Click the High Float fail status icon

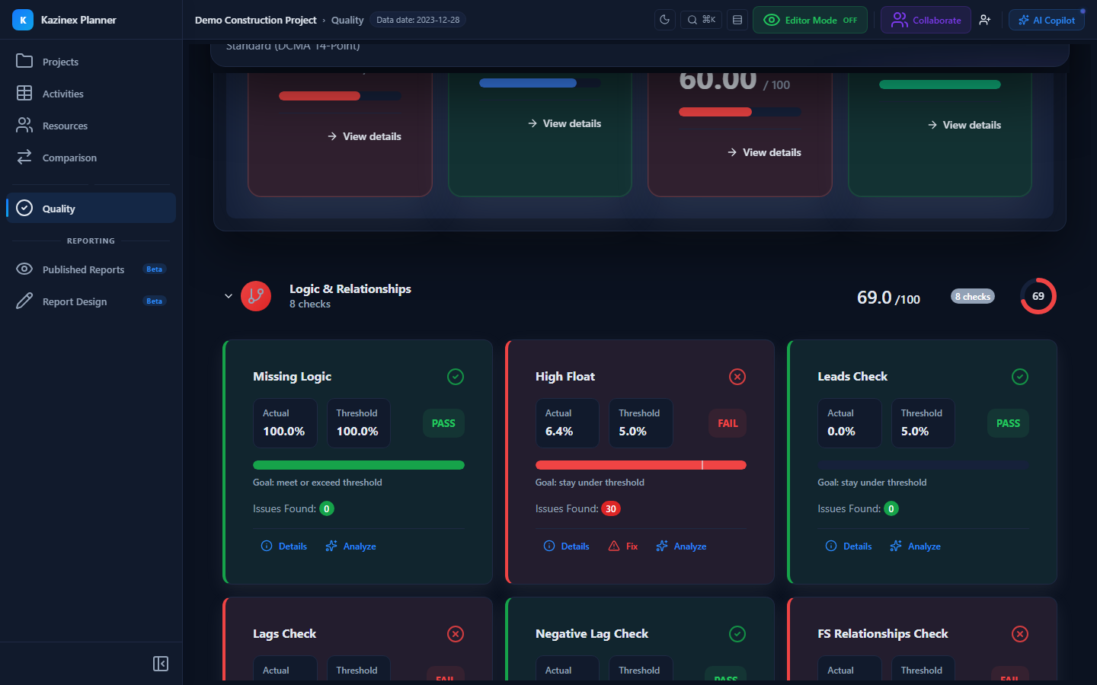tap(737, 377)
